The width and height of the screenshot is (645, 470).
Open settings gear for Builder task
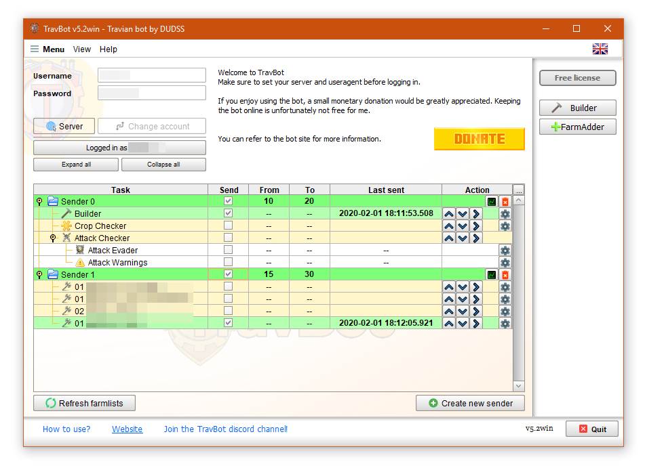pos(505,213)
